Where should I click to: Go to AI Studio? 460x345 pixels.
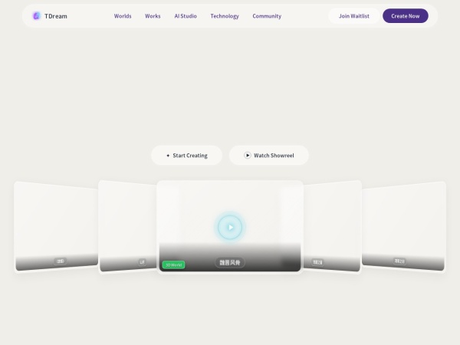[x=186, y=16]
